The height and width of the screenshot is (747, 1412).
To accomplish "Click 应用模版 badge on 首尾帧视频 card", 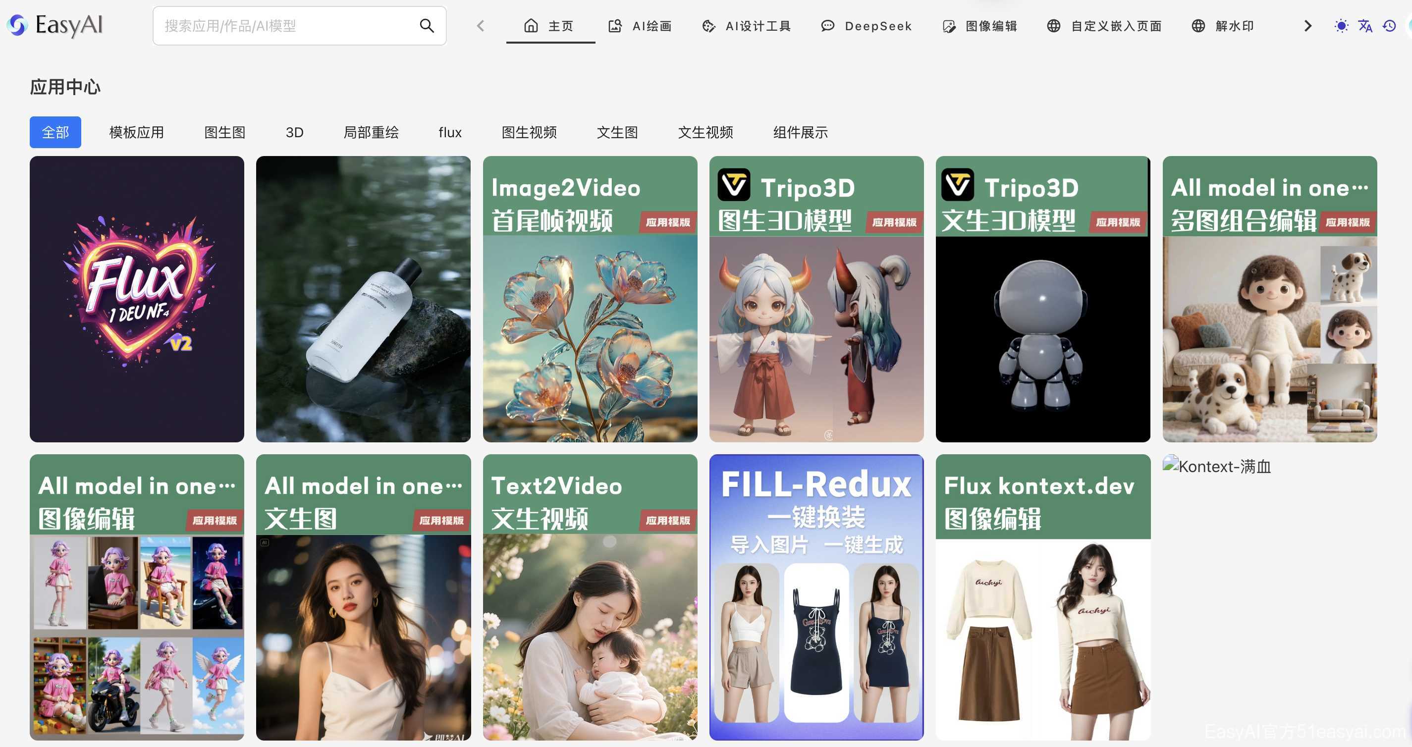I will click(x=668, y=222).
